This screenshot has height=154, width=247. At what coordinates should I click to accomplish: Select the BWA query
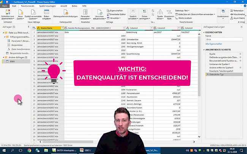click(16, 61)
